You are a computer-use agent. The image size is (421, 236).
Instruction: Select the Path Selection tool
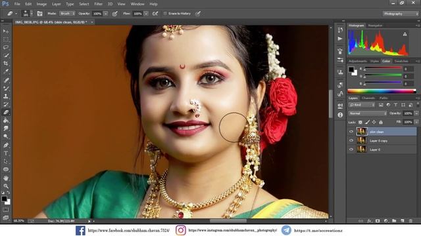click(6, 161)
